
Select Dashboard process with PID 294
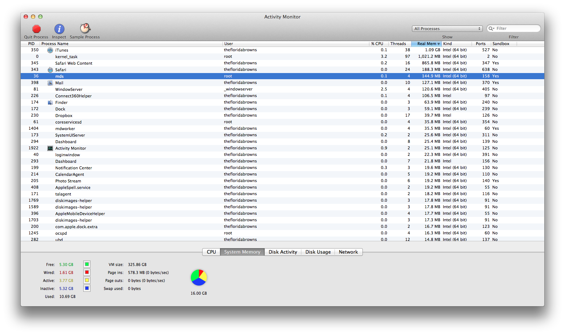coord(282,142)
